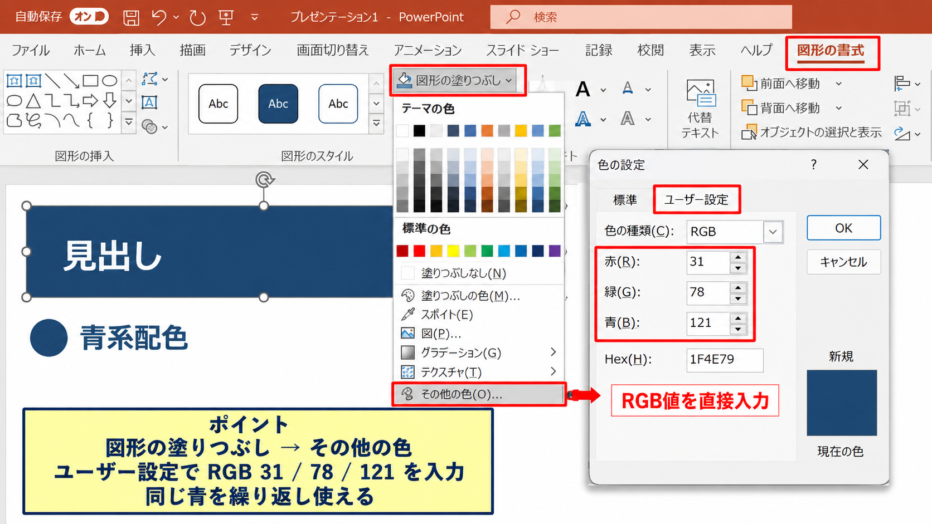Click the Save disk icon
Screen dimensions: 932x524
131,17
